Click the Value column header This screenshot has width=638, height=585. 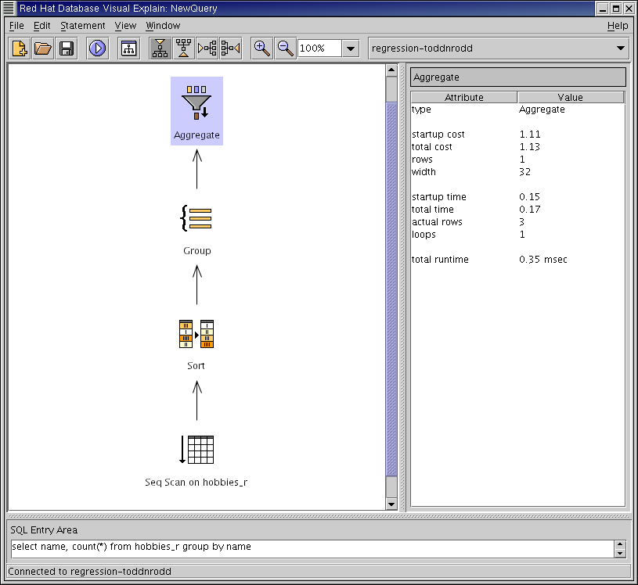coord(570,98)
